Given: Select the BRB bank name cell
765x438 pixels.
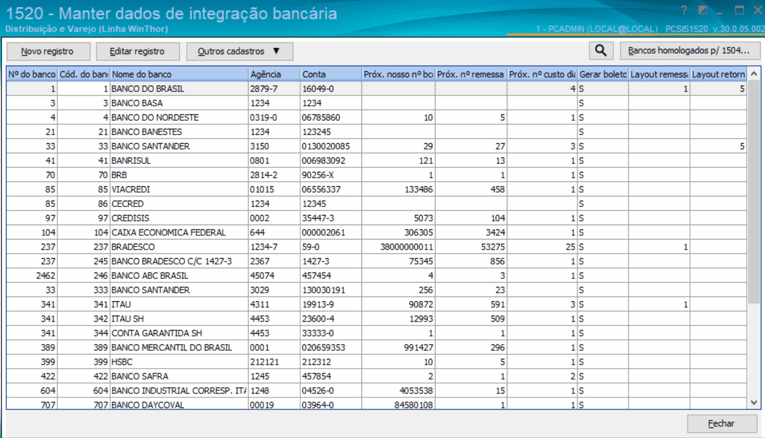Looking at the screenshot, I should point(179,175).
